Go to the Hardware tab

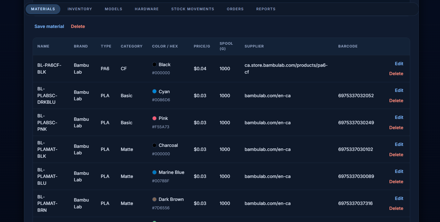pyautogui.click(x=147, y=9)
